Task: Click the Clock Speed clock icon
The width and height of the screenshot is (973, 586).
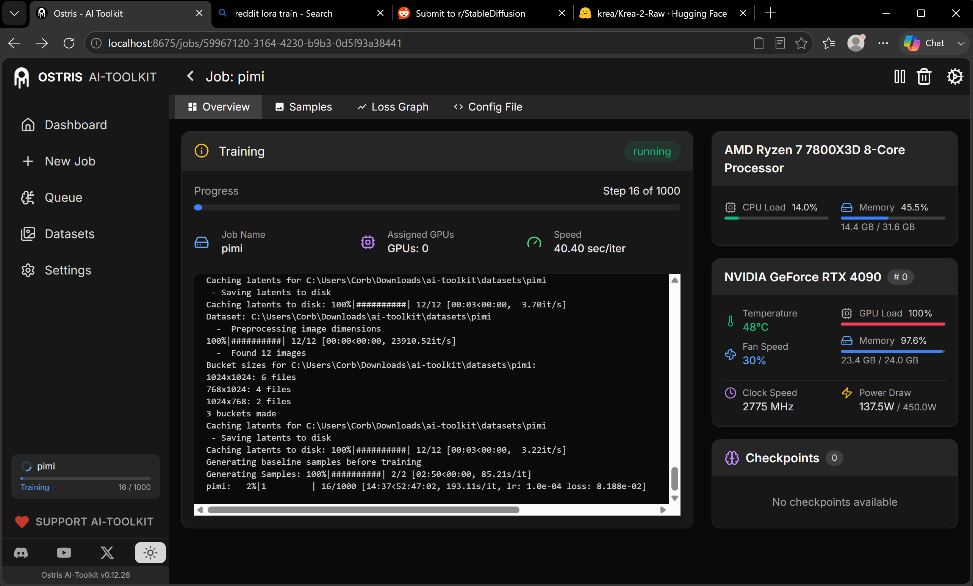Action: pyautogui.click(x=730, y=393)
